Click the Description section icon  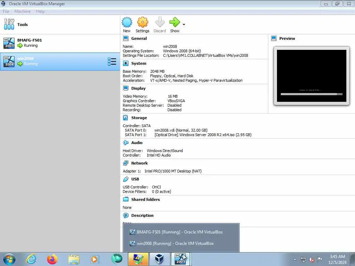point(125,215)
